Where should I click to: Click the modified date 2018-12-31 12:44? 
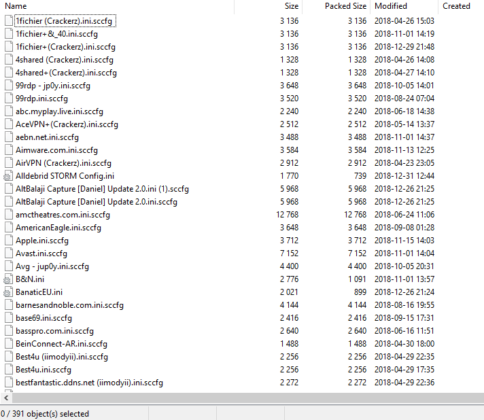point(404,176)
